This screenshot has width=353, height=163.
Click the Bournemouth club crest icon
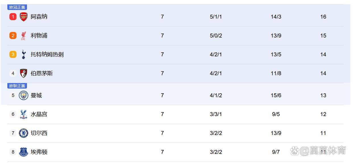24,73
